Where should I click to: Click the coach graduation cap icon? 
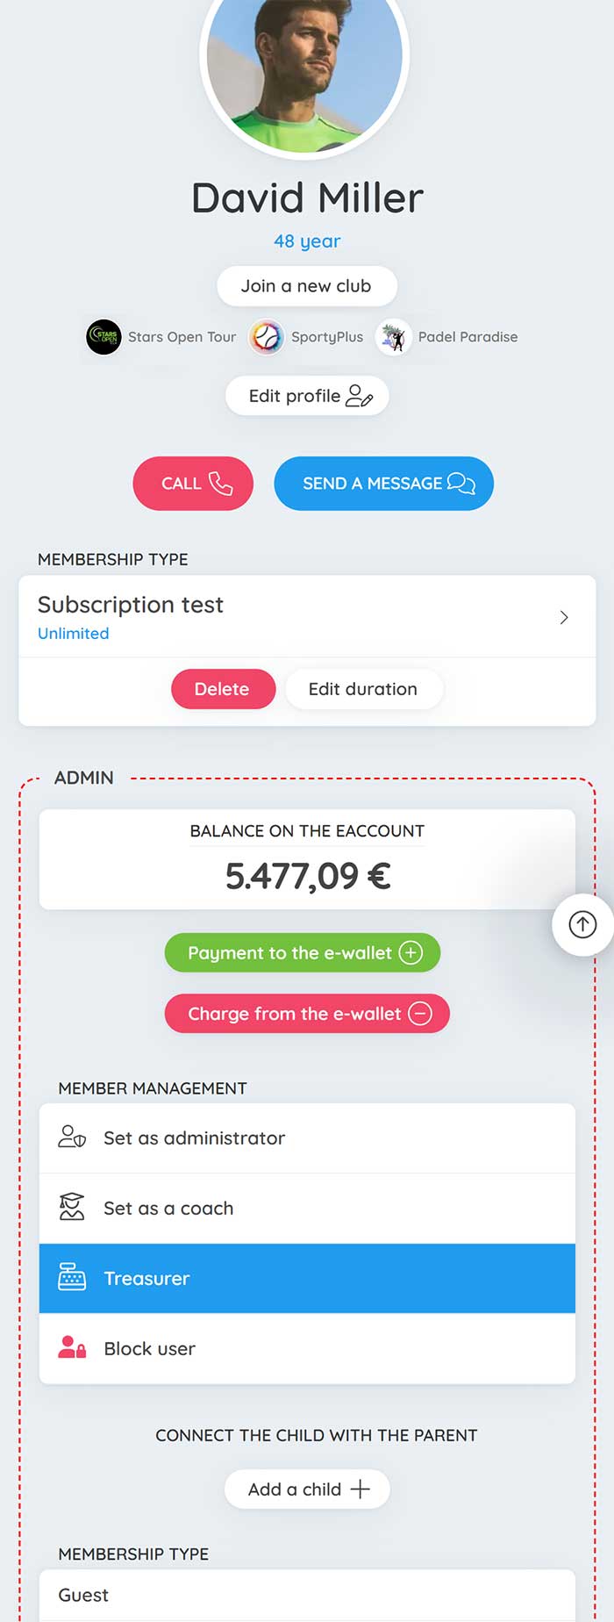tap(72, 1208)
